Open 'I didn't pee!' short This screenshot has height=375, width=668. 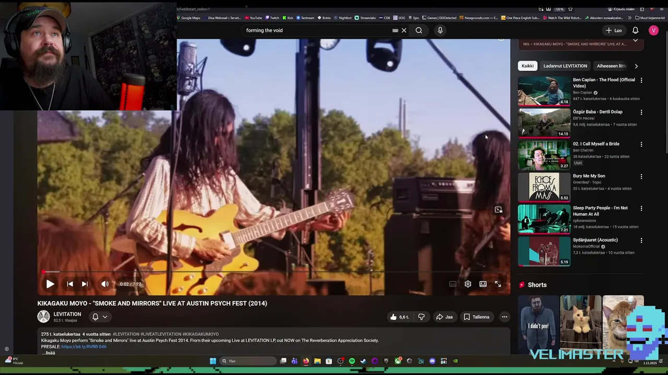[x=538, y=323]
